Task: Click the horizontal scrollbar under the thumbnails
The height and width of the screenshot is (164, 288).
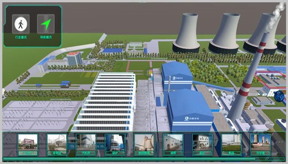Action: point(144,159)
